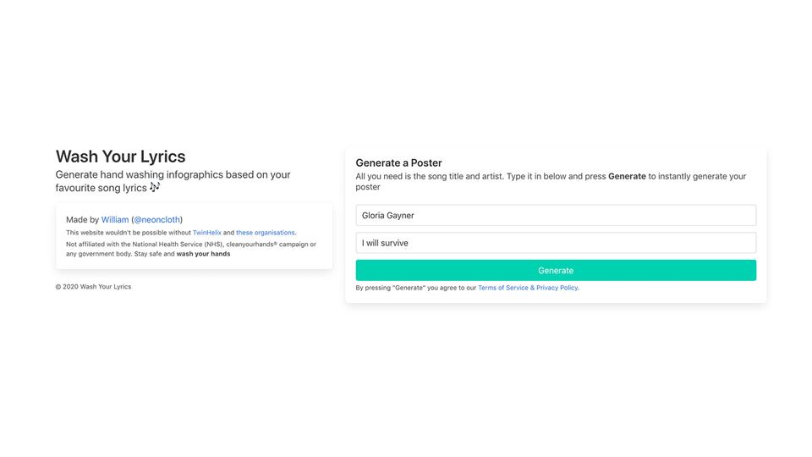The width and height of the screenshot is (812, 457).
Task: Click the green Generate button
Action: pyautogui.click(x=556, y=271)
